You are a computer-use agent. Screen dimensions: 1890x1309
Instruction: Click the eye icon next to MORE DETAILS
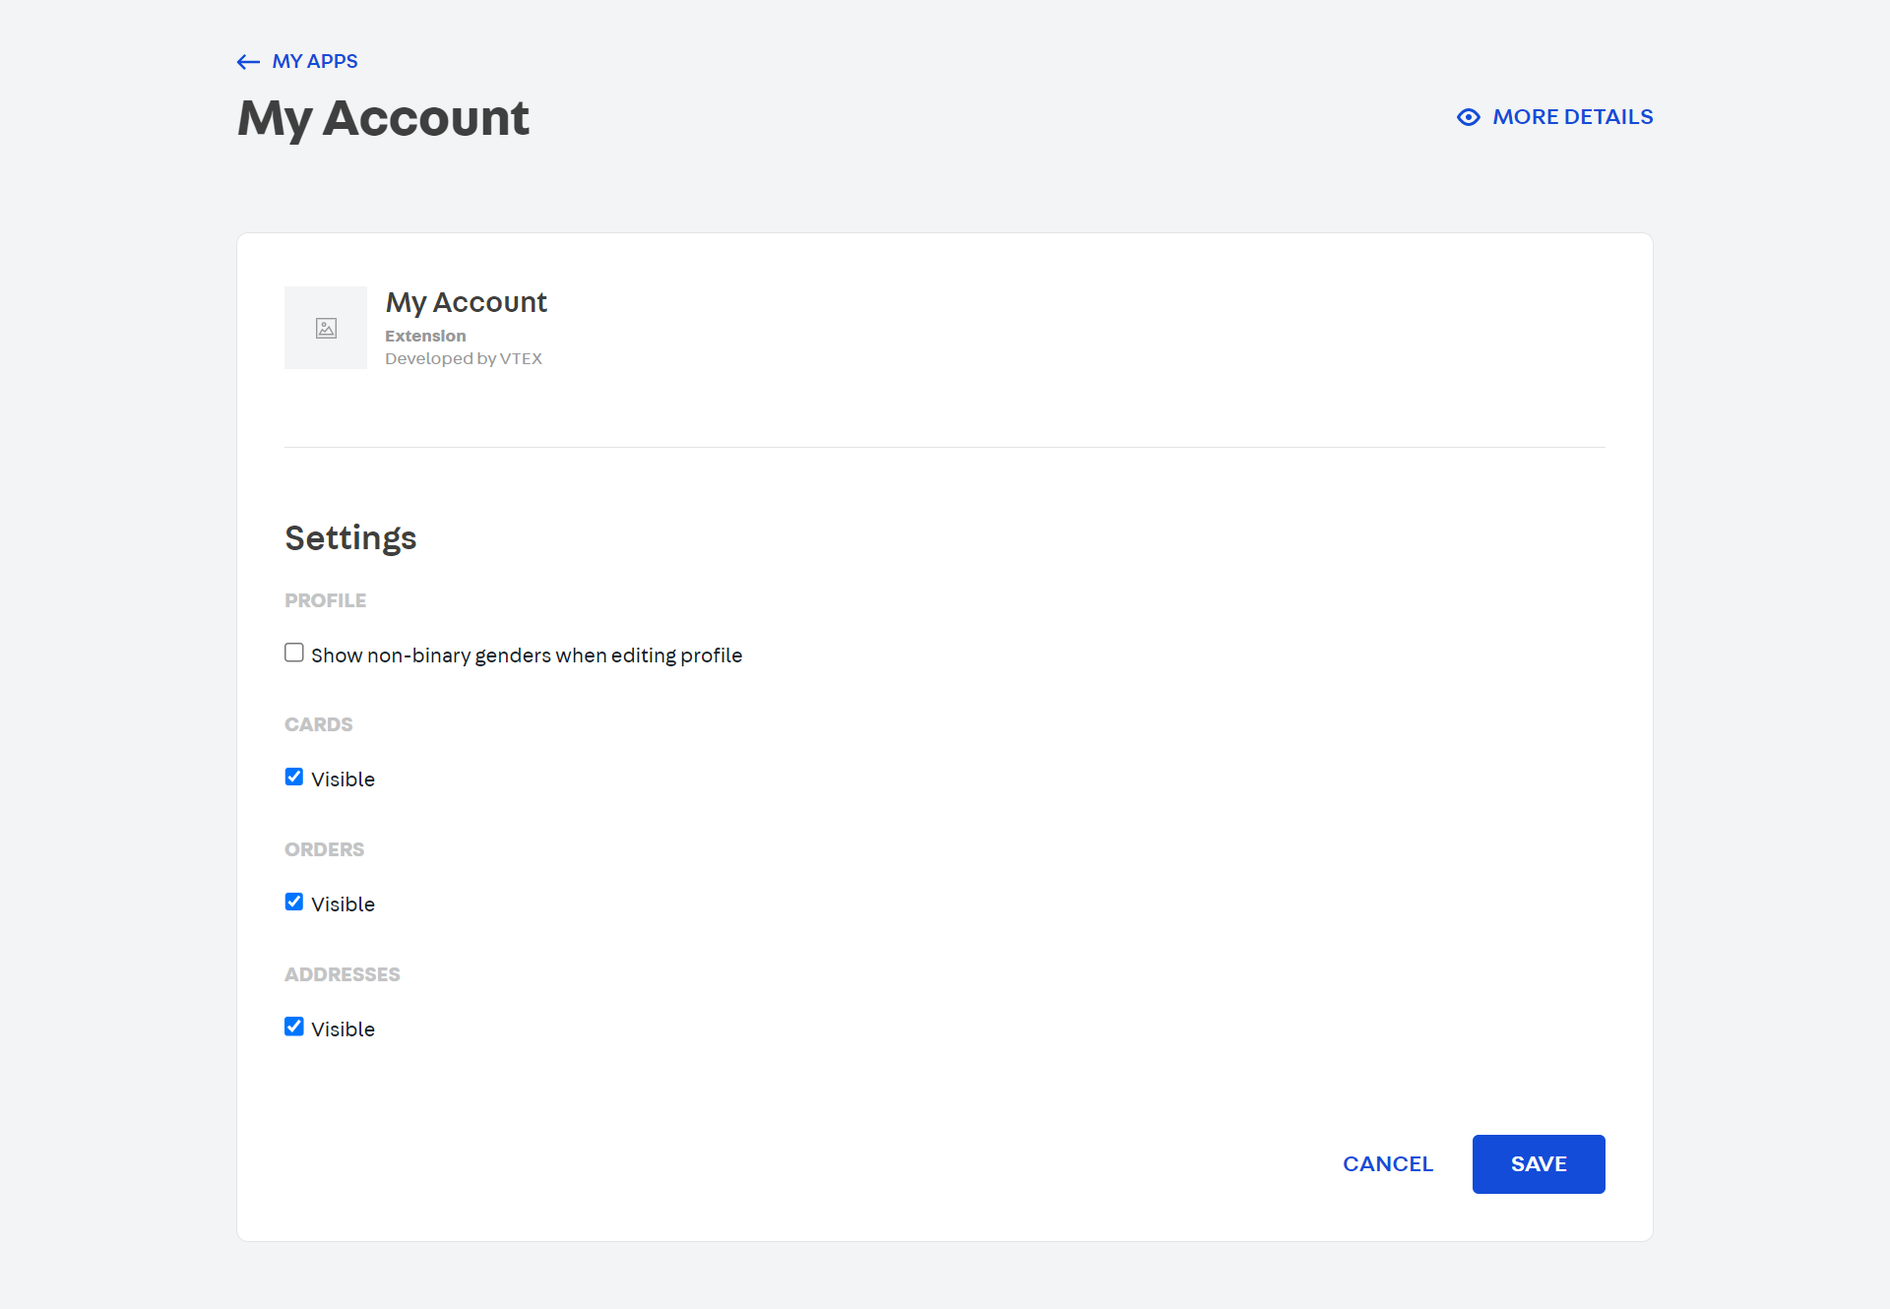1469,116
